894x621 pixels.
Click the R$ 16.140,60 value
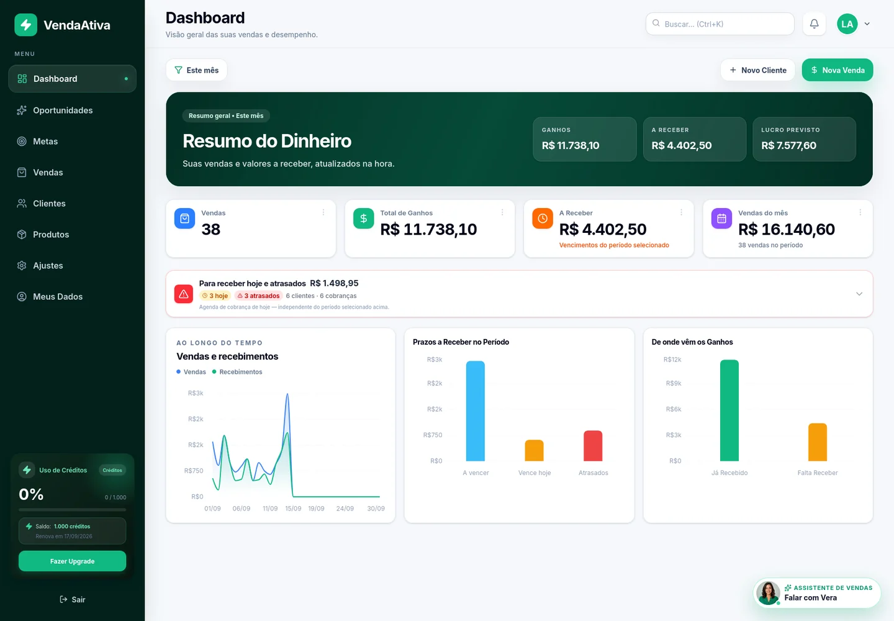click(x=787, y=230)
